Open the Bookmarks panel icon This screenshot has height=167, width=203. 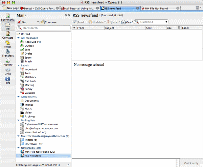[8, 16]
